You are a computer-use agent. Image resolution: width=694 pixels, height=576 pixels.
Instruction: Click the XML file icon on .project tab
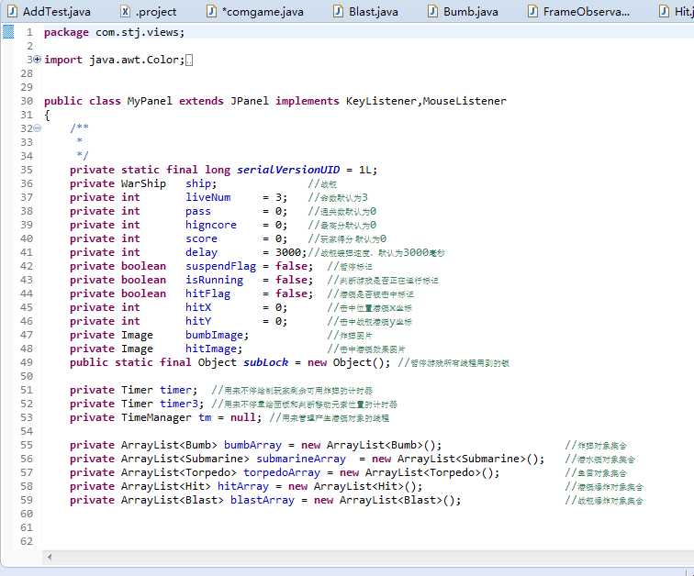tap(126, 11)
